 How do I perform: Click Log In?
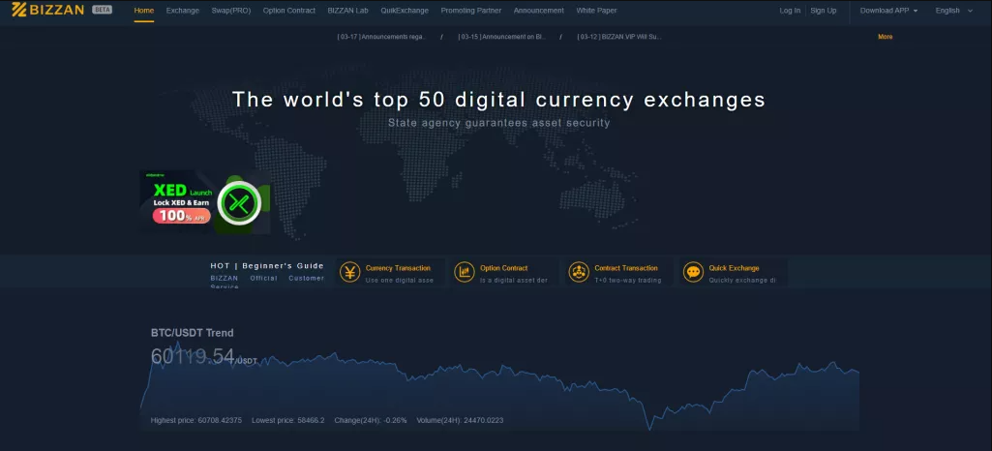pos(790,11)
